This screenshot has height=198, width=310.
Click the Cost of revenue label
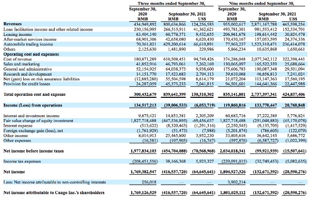click(17, 59)
